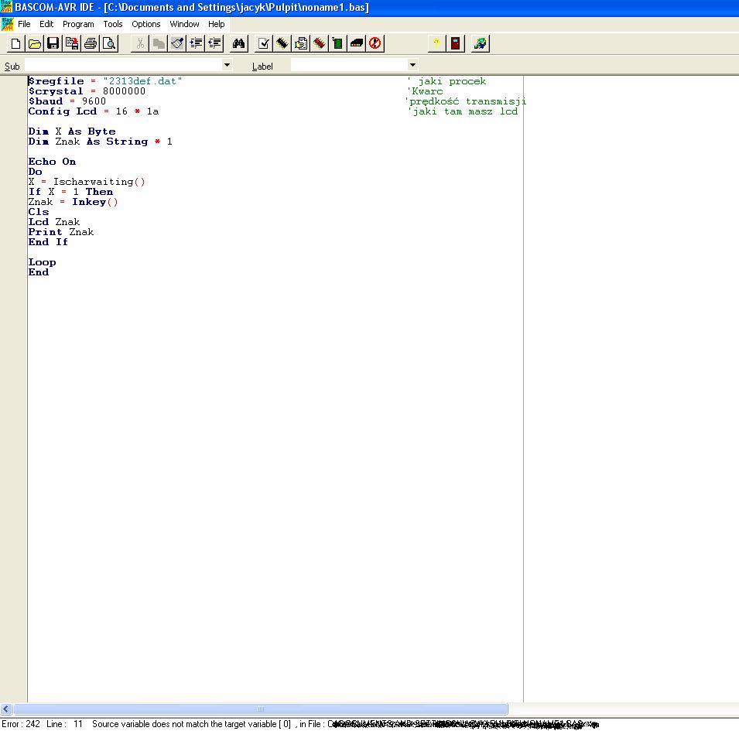Image resolution: width=739 pixels, height=748 pixels.
Task: Click the green terminal emulator icon
Action: point(338,44)
